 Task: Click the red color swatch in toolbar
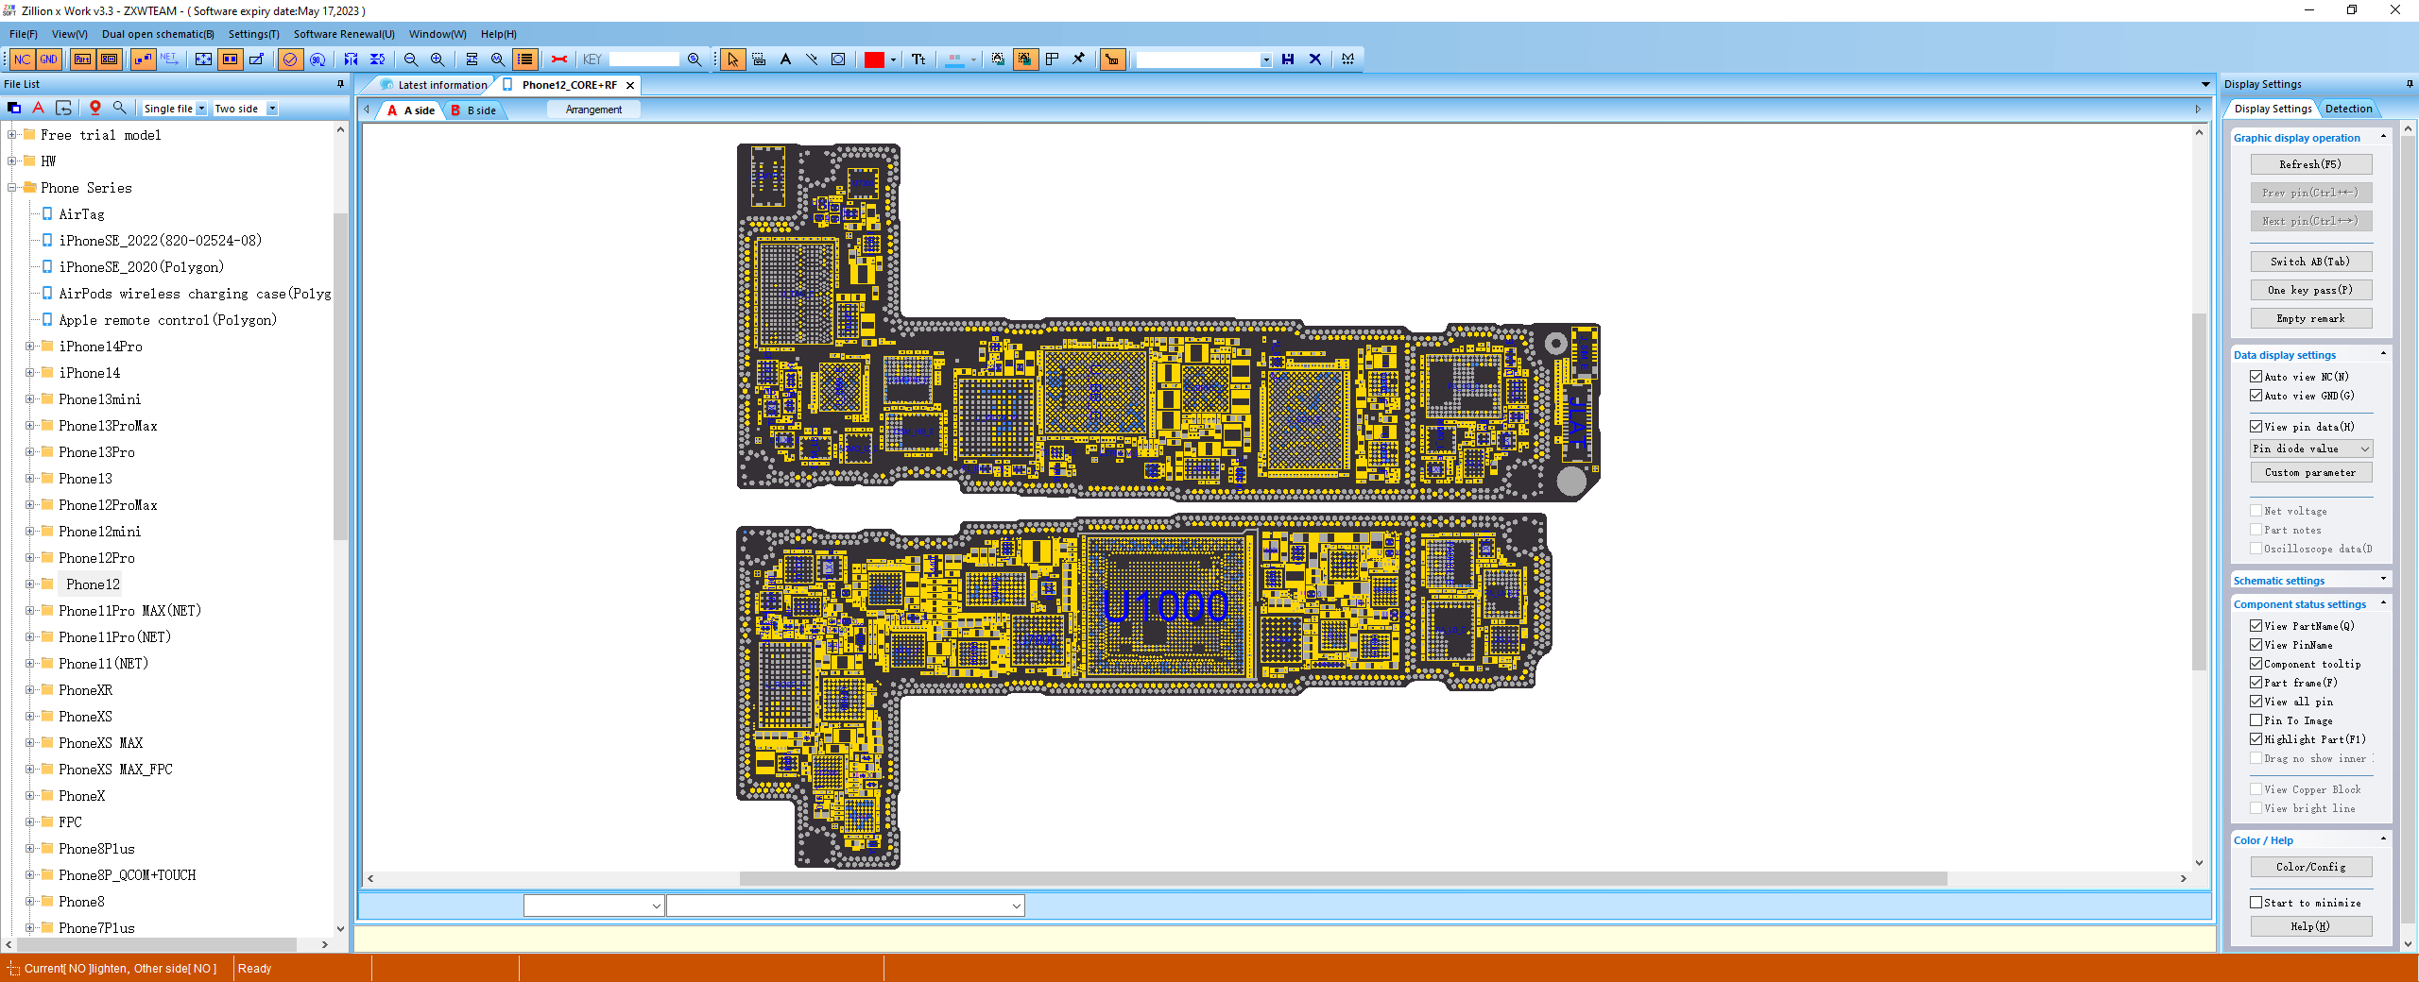point(874,59)
